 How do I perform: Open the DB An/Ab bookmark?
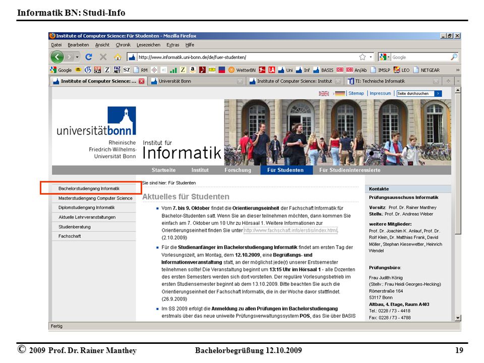(356, 70)
